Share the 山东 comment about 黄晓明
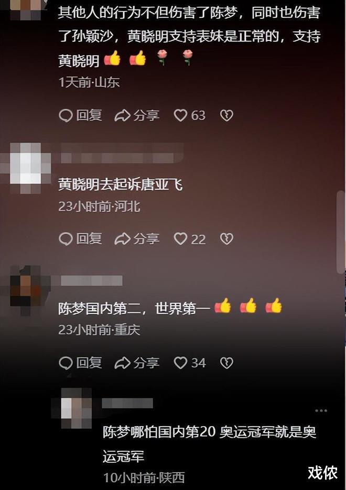346x490 pixels. (x=137, y=115)
